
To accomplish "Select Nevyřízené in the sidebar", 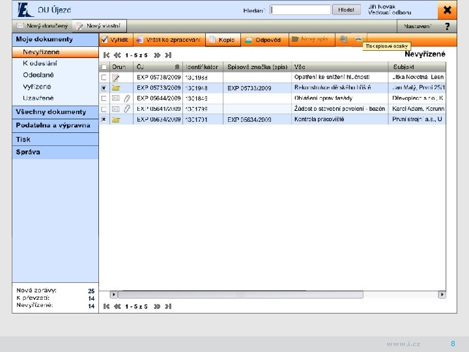I will coord(55,52).
